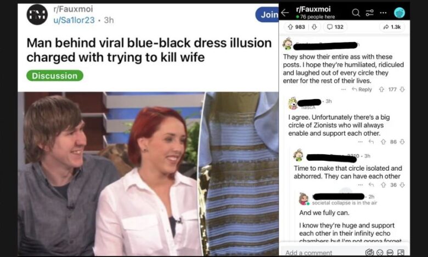Select the green Discussion flair tag
Viewport: 428px width, 257px height.
(55, 75)
